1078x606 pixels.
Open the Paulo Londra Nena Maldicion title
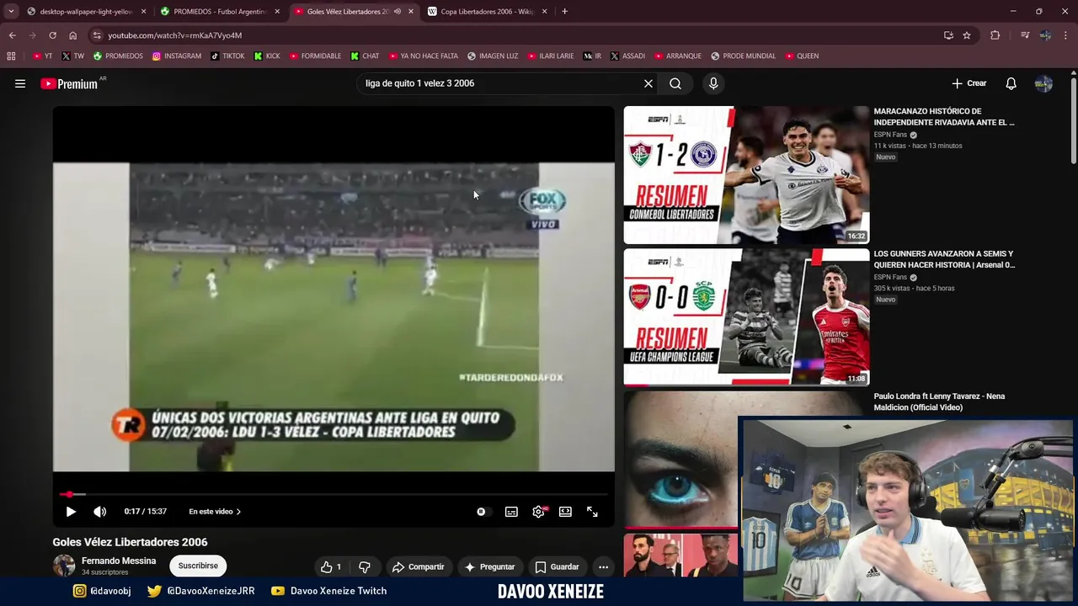pyautogui.click(x=939, y=401)
